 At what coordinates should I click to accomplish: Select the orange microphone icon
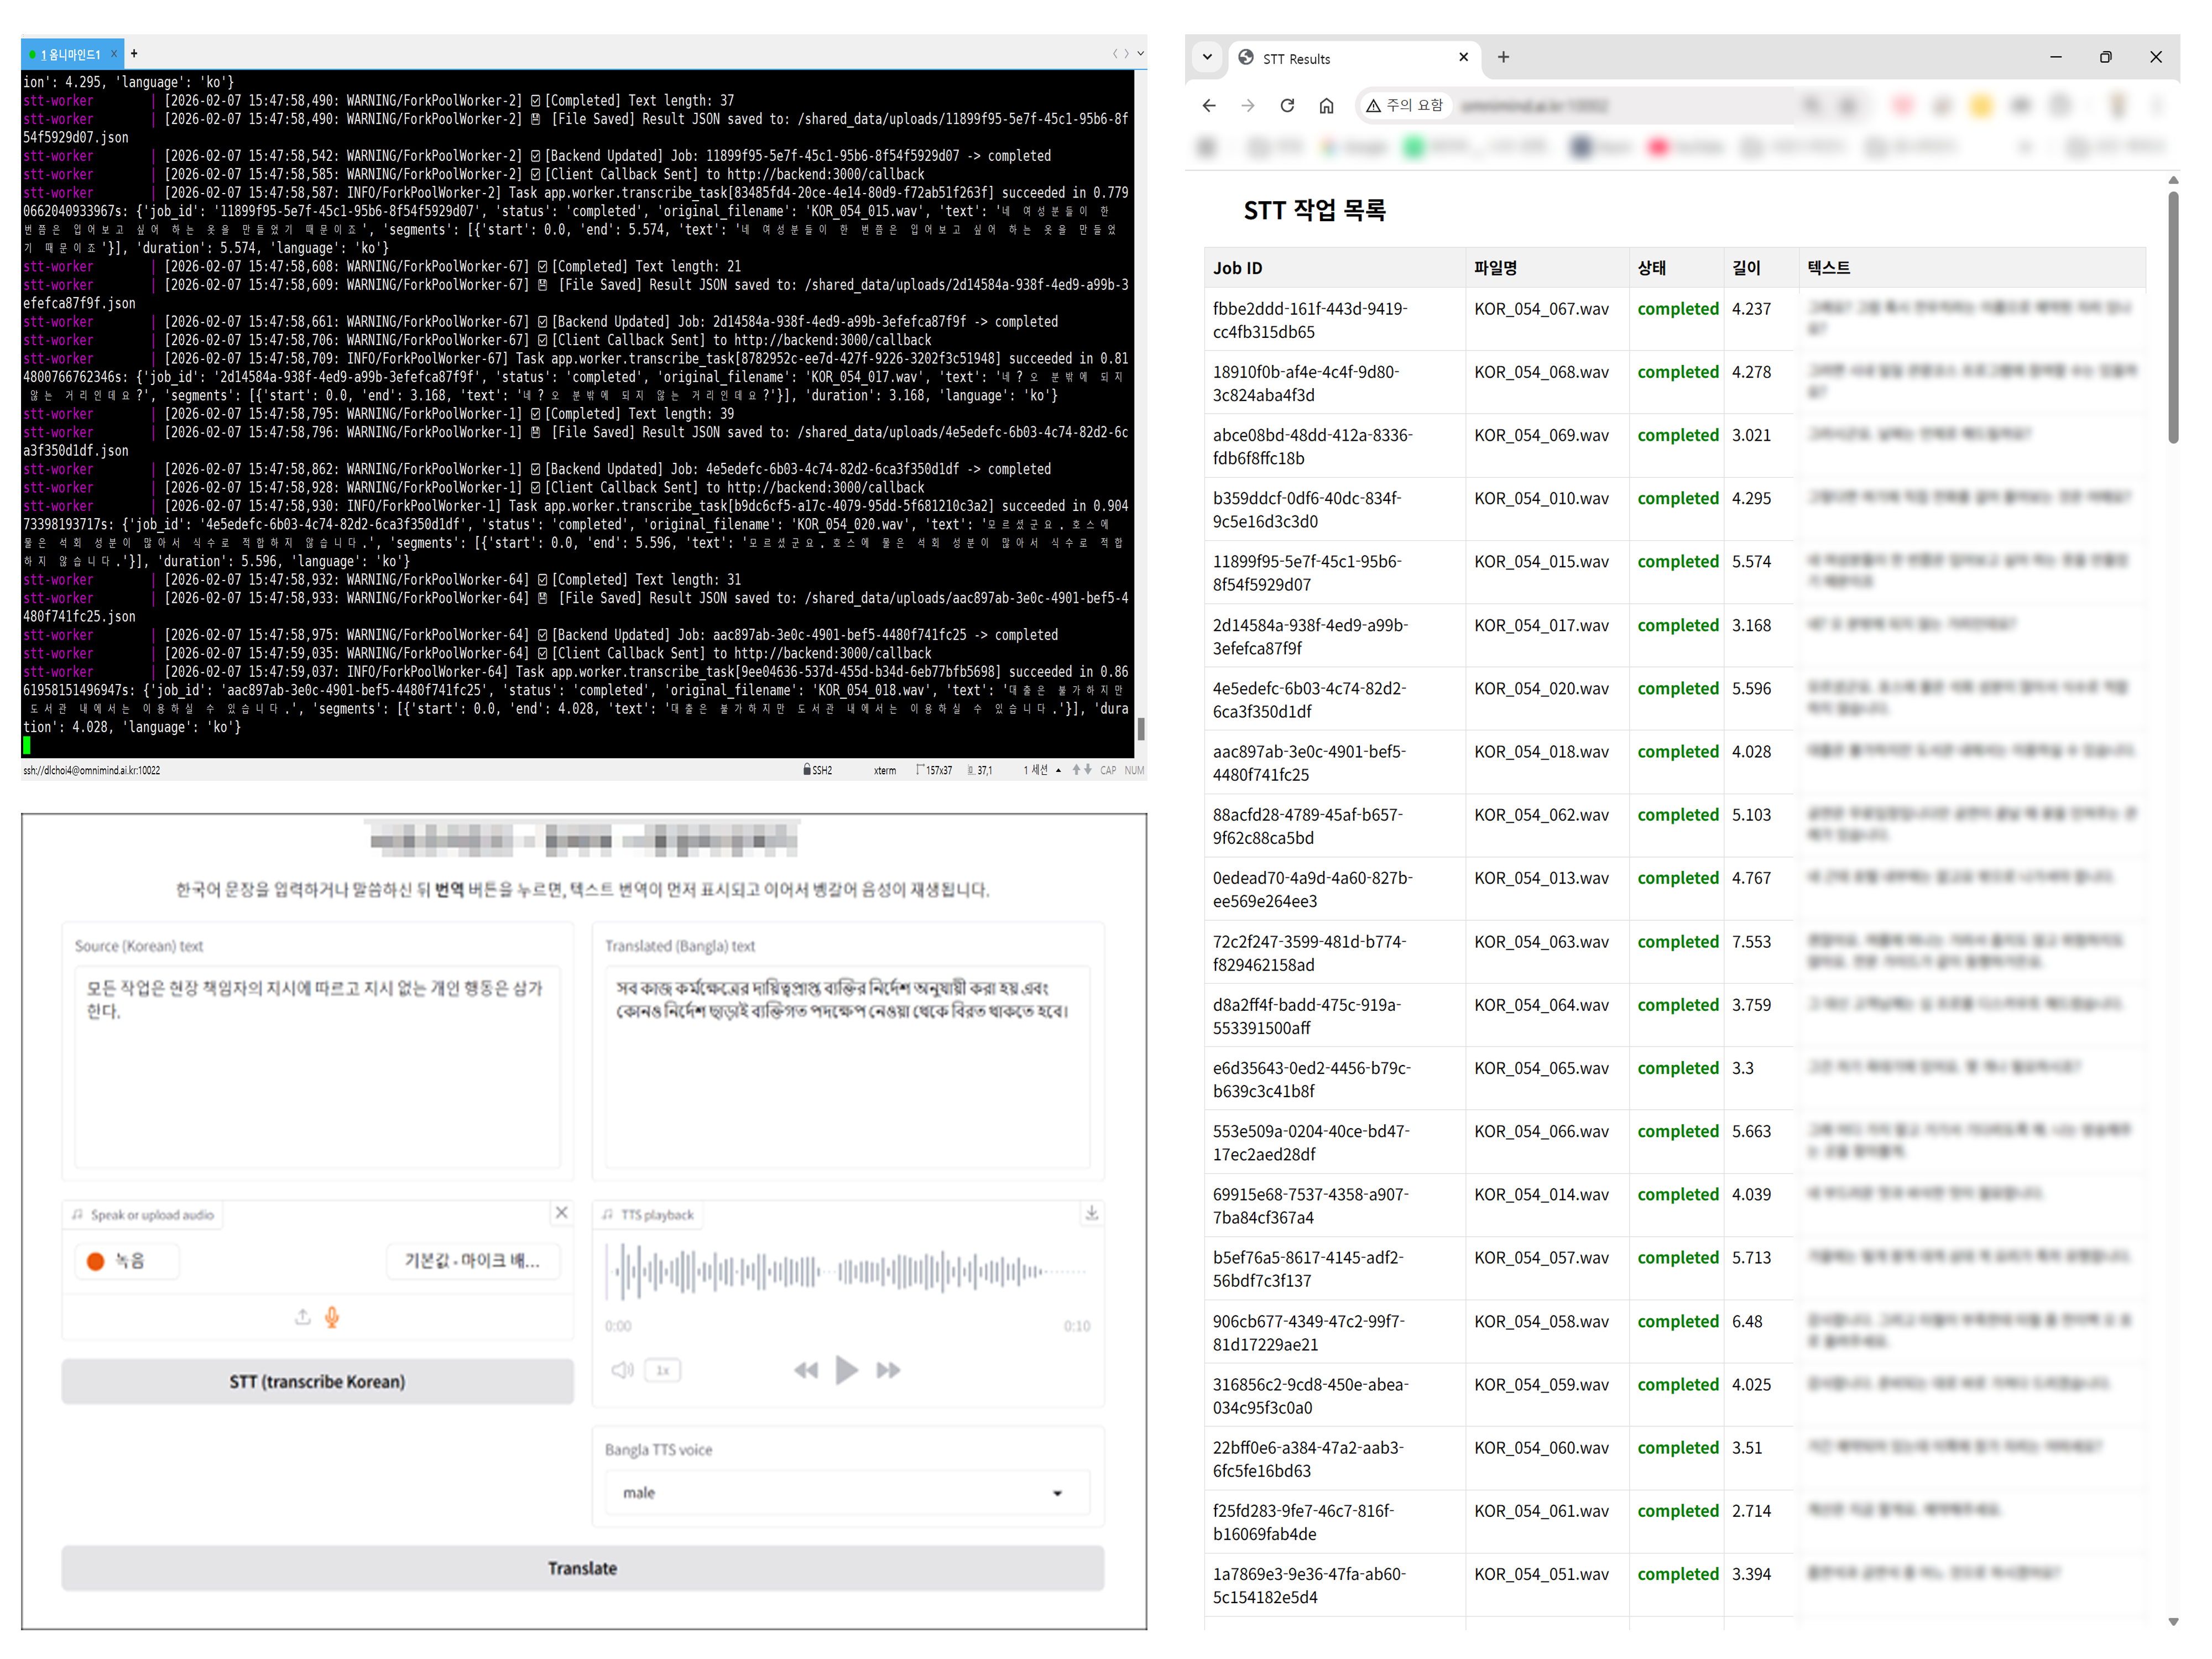click(332, 1317)
